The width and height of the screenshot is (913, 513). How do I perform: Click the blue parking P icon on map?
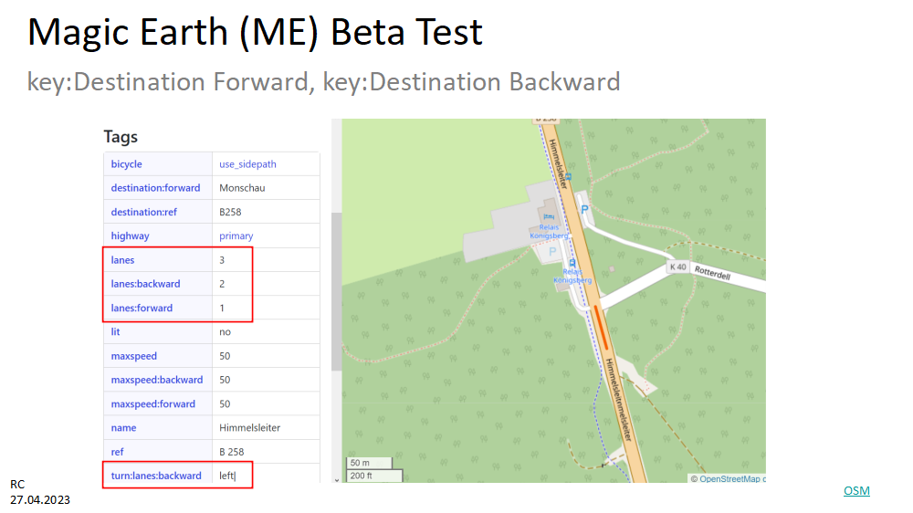[x=585, y=209]
